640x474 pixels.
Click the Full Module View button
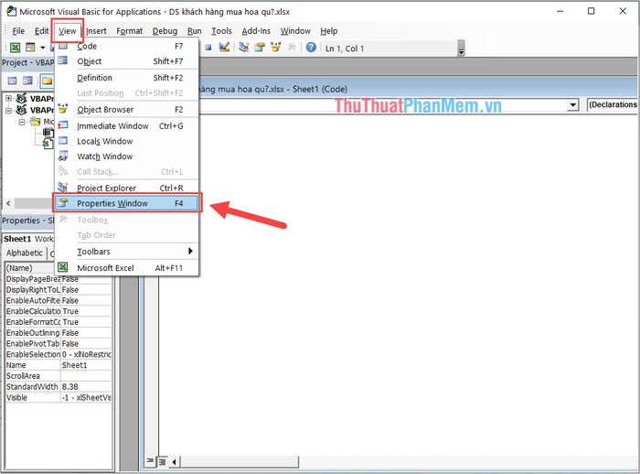coord(162,462)
